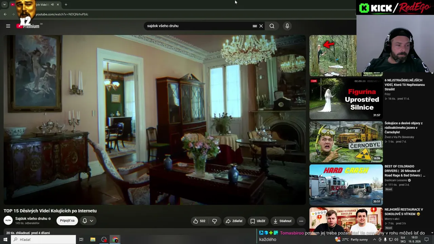Share the video using Zdieľať
Image resolution: width=434 pixels, height=244 pixels.
[x=234, y=221]
